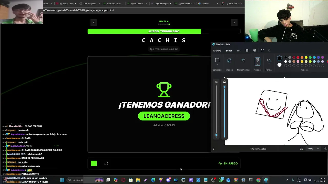
Task: Undo the last stroke in Paint
Action: coord(262,50)
